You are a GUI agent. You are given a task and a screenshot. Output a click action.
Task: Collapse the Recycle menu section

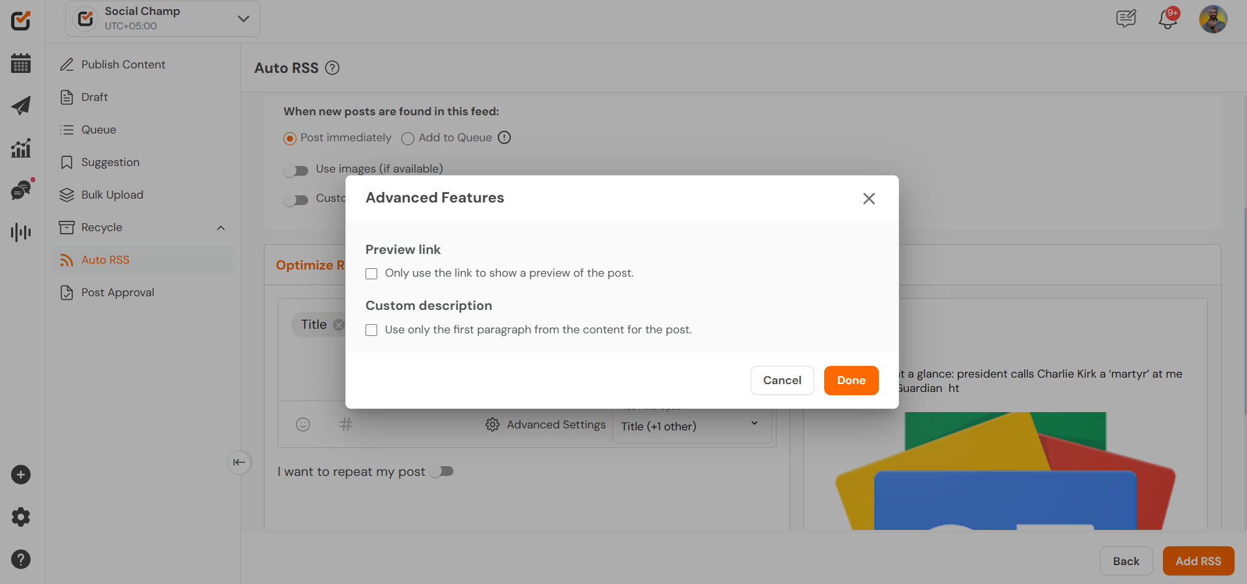pos(221,228)
